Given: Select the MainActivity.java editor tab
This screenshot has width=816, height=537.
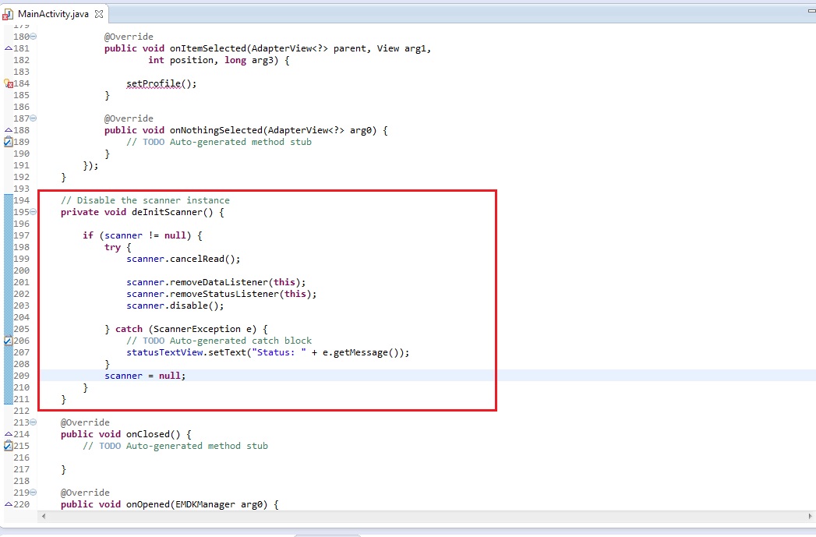Looking at the screenshot, I should click(52, 14).
